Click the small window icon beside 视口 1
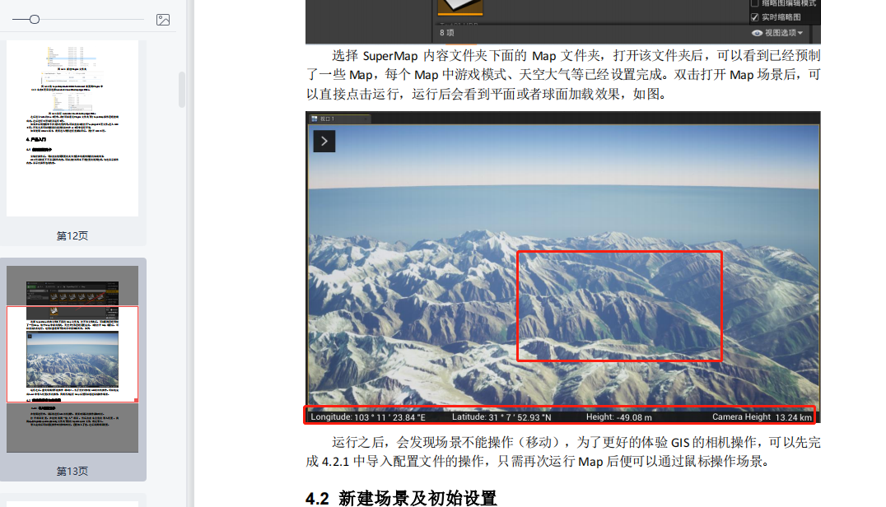Image resolution: width=886 pixels, height=507 pixels. pos(315,119)
